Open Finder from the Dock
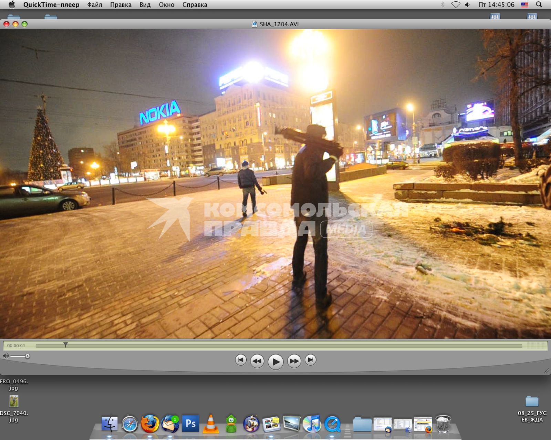The image size is (551, 440). (110, 424)
